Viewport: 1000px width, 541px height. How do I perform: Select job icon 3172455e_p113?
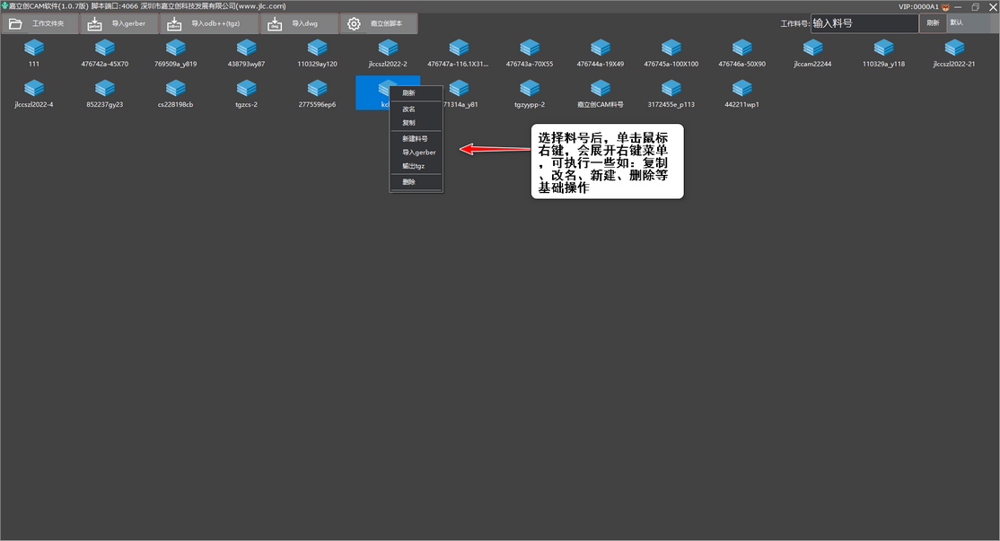coord(671,93)
